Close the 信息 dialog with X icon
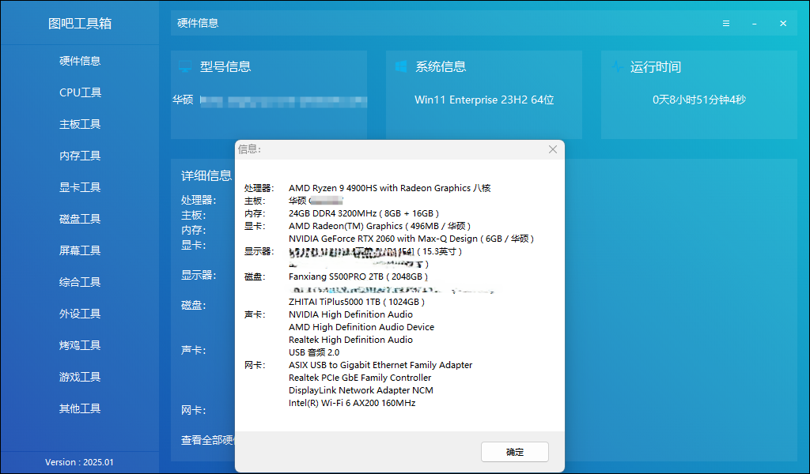Screen dimensions: 810x474 pos(553,149)
